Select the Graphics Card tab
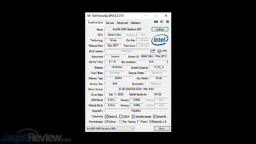This screenshot has height=144, width=256. (x=95, y=22)
